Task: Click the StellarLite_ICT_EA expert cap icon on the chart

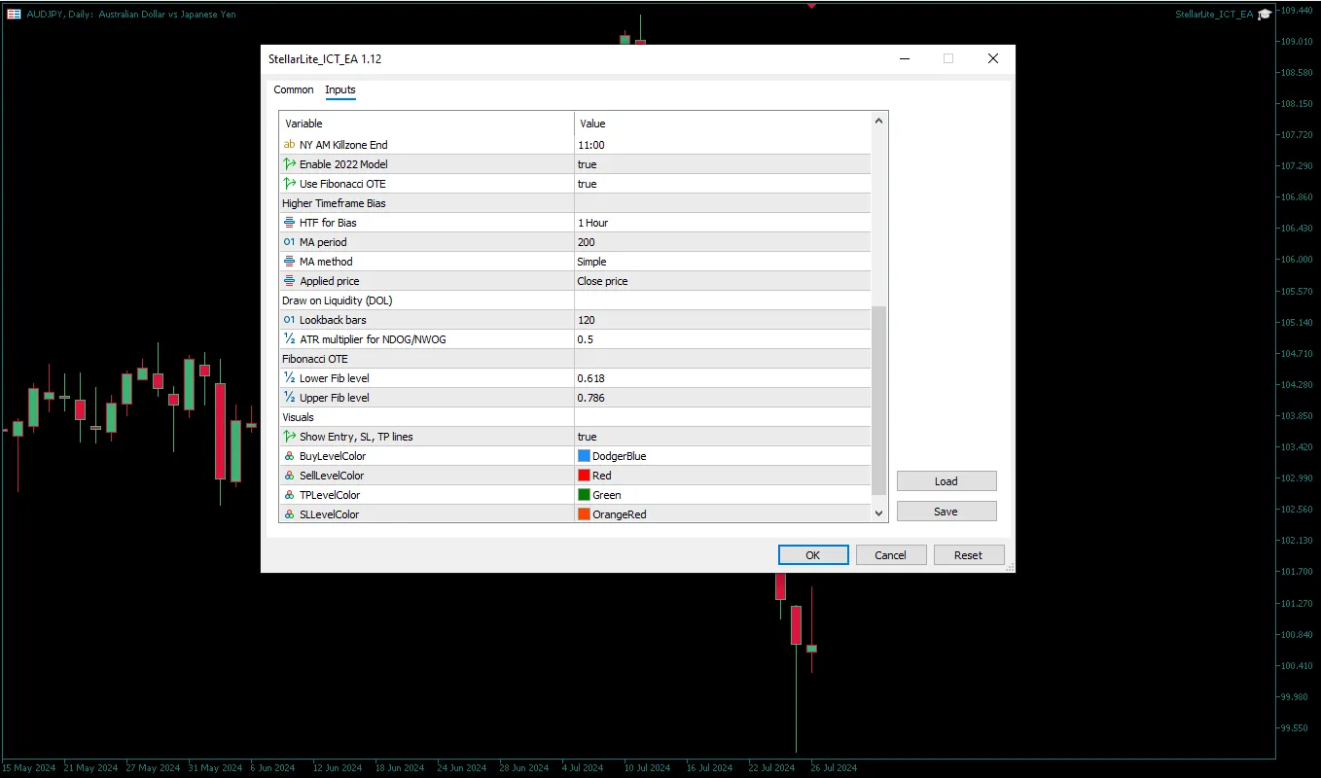Action: coord(1264,15)
